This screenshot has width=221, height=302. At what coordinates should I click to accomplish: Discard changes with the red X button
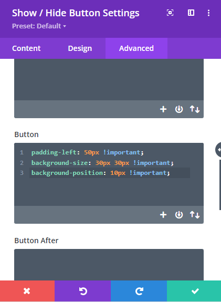pos(27,291)
